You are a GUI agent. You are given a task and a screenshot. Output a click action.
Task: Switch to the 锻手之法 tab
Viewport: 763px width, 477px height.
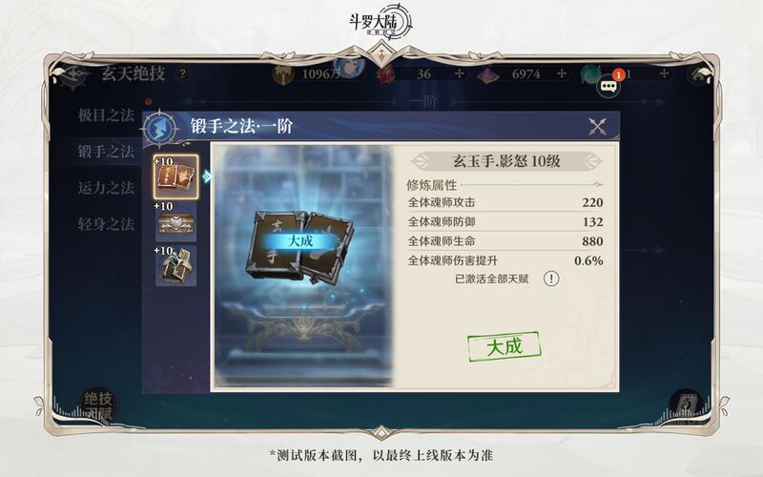106,152
